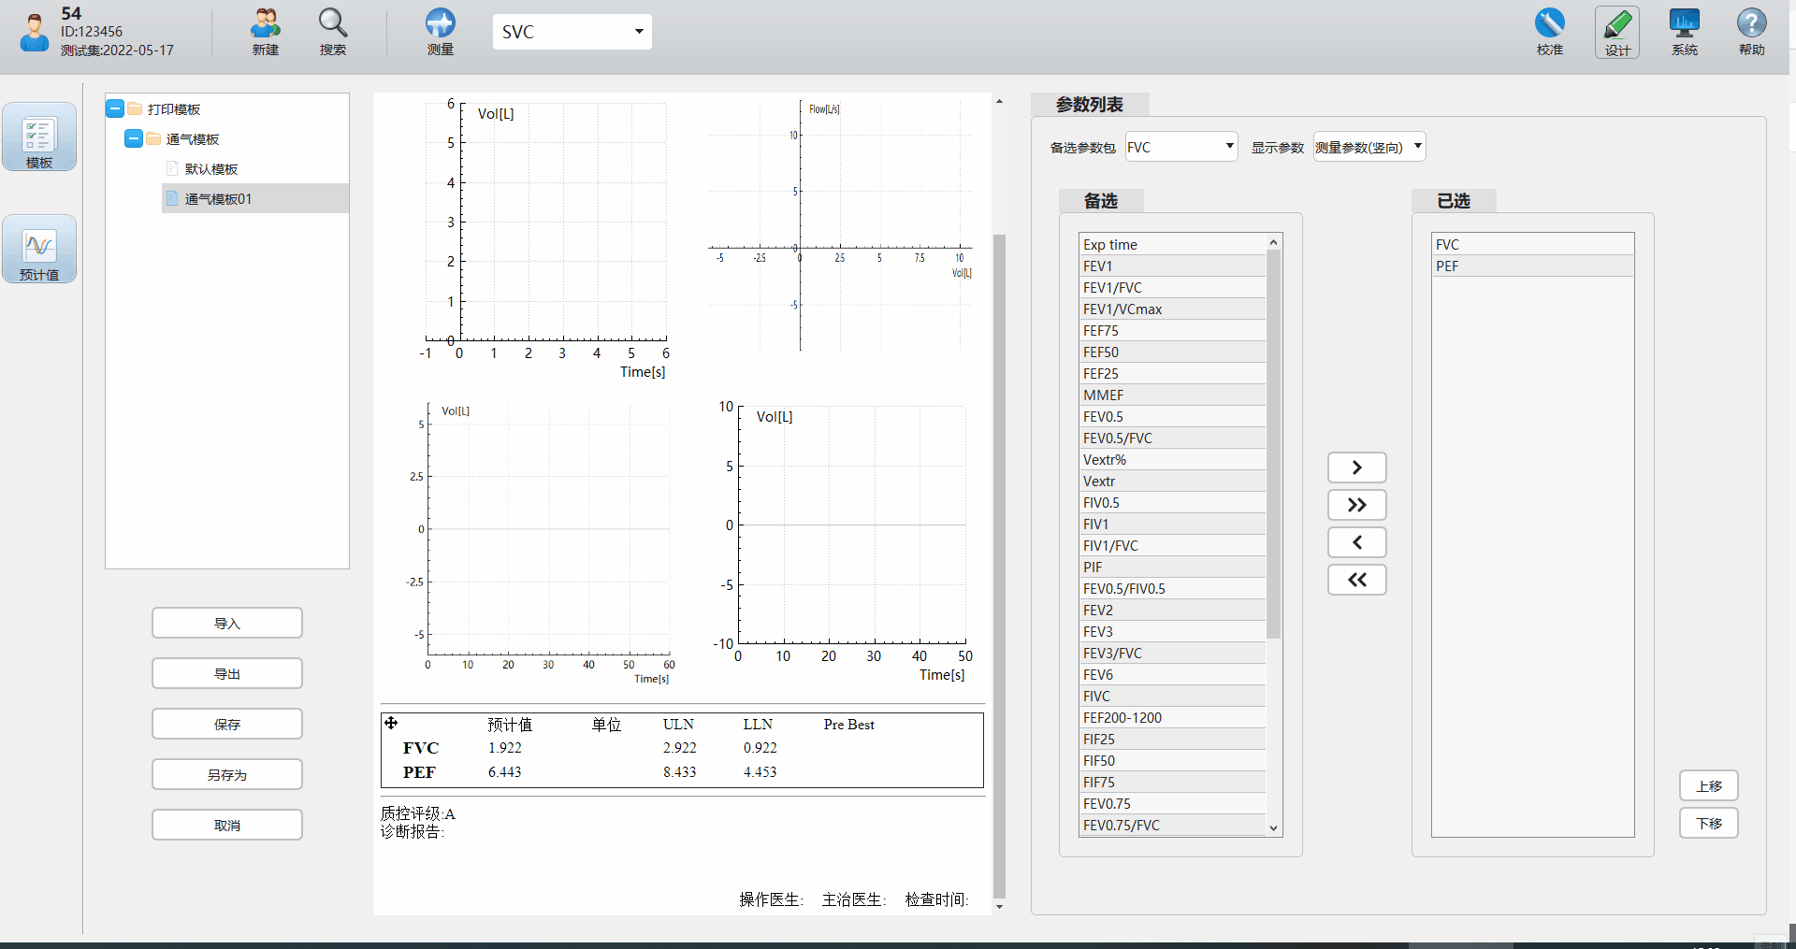Open the 校准 calibration icon
Image resolution: width=1796 pixels, height=949 pixels.
point(1550,32)
